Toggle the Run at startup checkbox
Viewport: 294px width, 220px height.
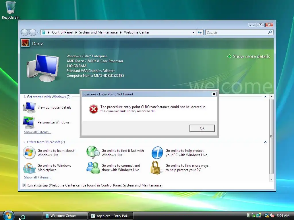[x=24, y=185]
